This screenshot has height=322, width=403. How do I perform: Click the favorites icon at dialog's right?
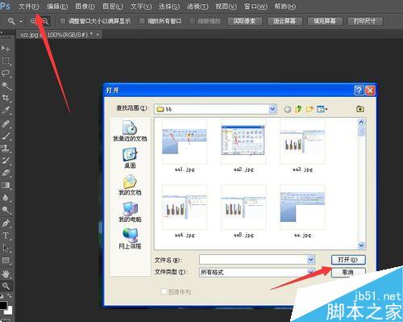360,109
